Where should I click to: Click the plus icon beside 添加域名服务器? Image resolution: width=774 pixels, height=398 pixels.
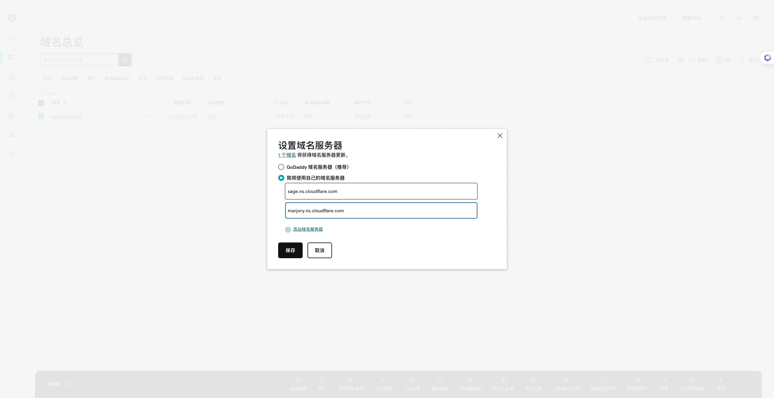288,229
